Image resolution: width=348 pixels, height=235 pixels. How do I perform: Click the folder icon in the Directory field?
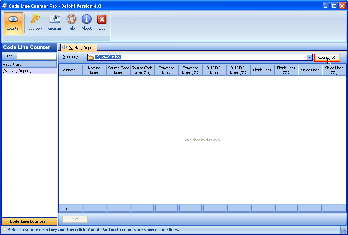(90, 57)
